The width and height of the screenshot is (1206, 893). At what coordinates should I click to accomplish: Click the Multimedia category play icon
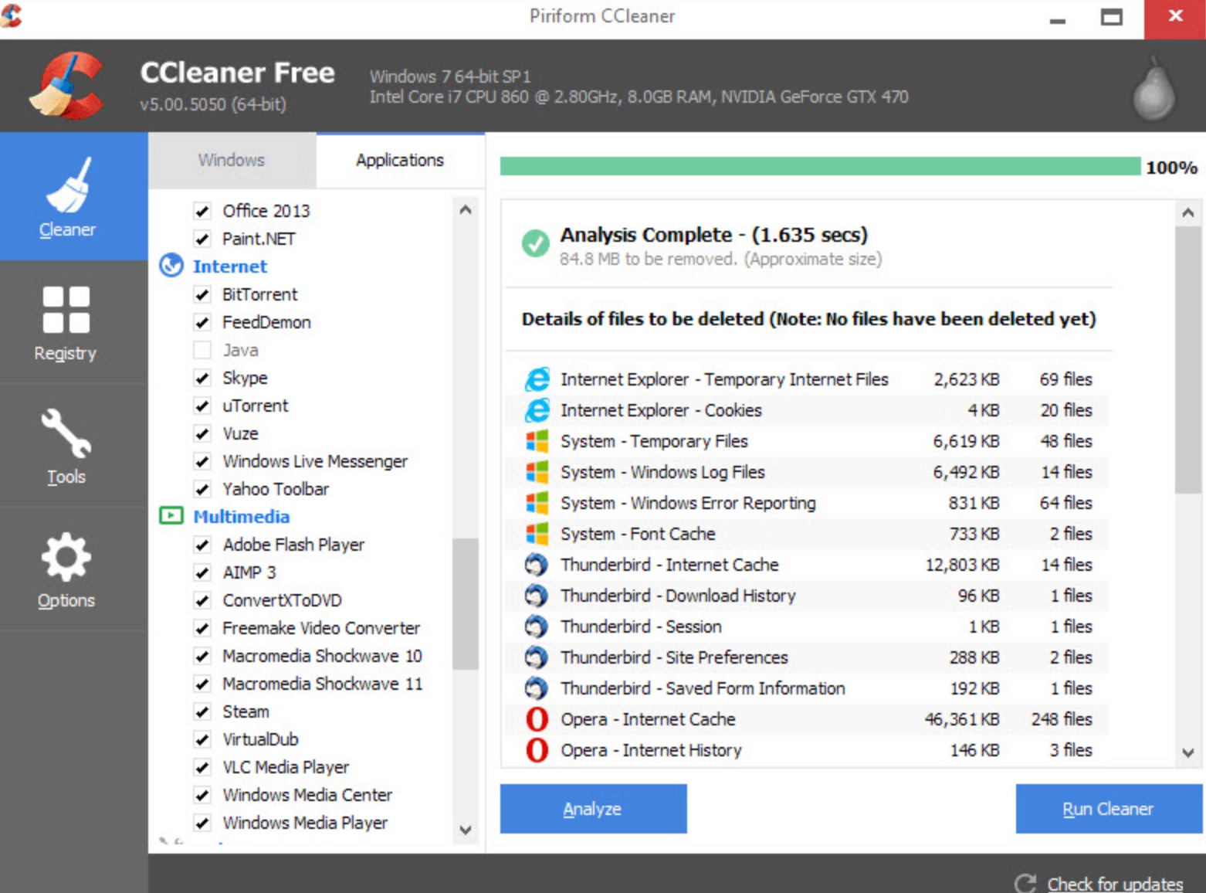171,516
